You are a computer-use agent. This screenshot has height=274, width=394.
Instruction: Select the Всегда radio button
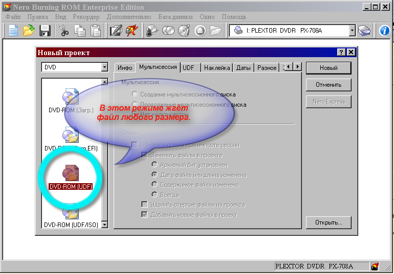point(155,194)
